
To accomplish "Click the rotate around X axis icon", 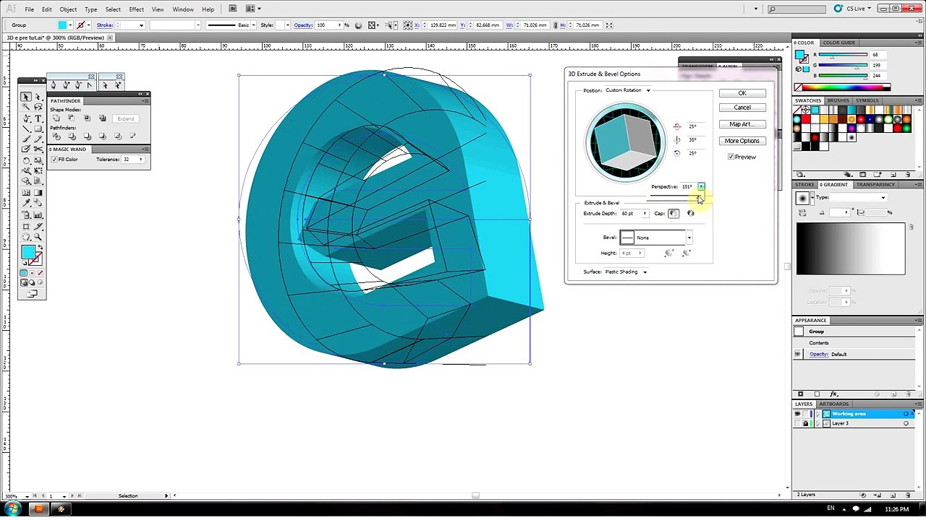I will click(x=676, y=126).
